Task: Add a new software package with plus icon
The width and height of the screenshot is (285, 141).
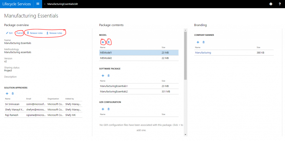Action: pos(103,75)
